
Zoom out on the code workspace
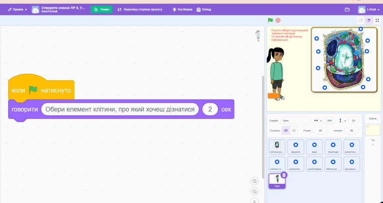[x=255, y=192]
